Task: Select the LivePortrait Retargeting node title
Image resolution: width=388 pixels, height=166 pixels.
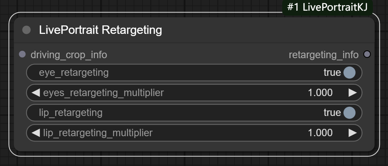Action: [x=100, y=30]
